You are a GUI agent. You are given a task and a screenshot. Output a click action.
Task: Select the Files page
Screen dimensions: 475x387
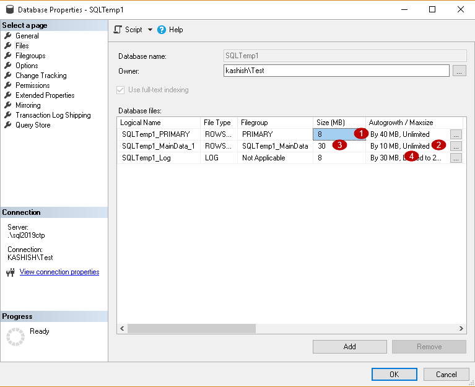22,46
